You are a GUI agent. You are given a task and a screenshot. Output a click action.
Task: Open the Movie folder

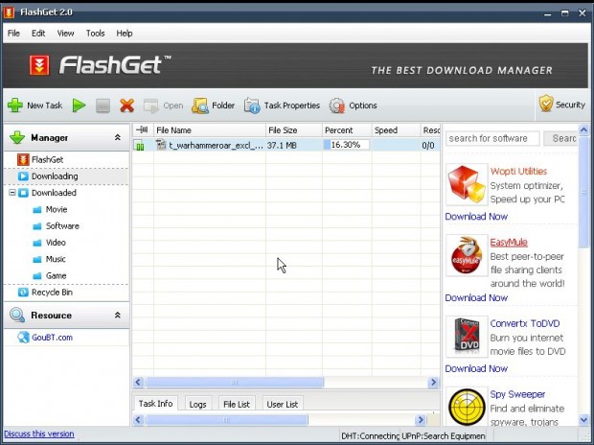coord(50,209)
